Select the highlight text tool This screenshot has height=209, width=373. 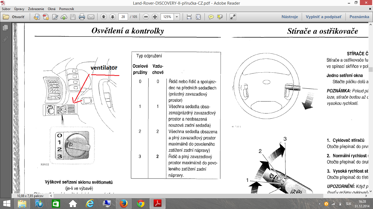point(220,17)
